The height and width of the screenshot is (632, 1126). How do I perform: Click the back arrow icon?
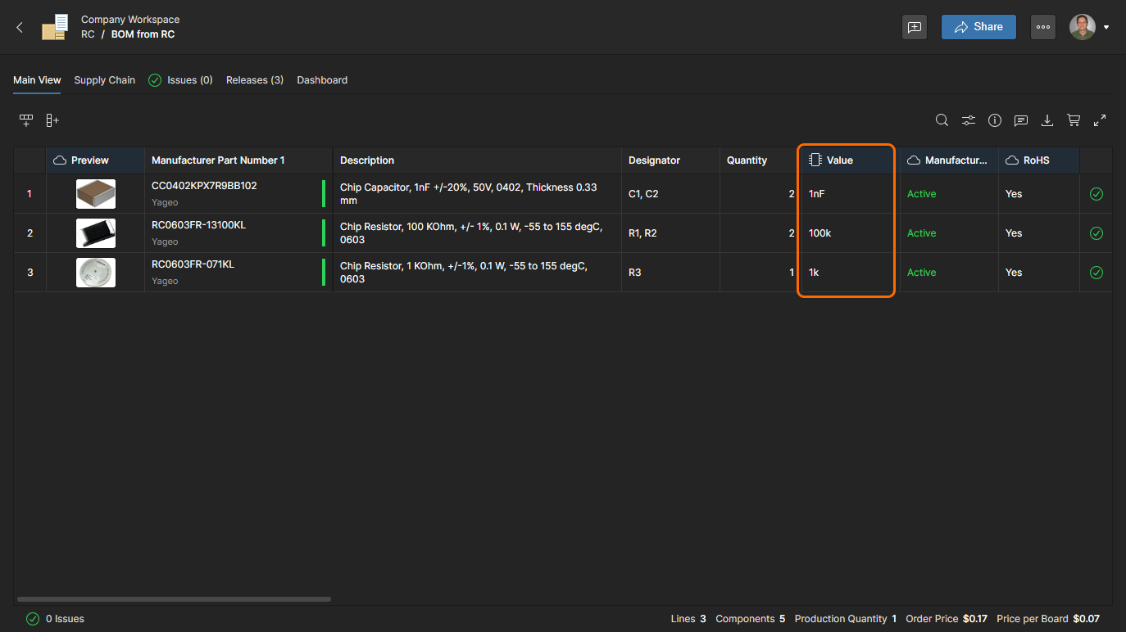coord(20,27)
